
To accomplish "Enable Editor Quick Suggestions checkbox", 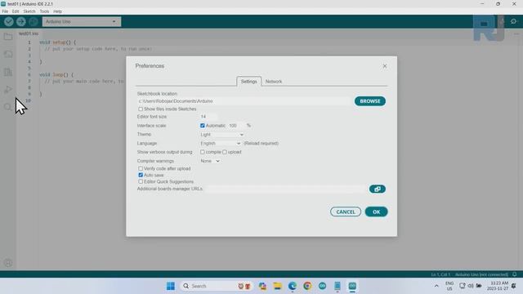I will pyautogui.click(x=141, y=181).
